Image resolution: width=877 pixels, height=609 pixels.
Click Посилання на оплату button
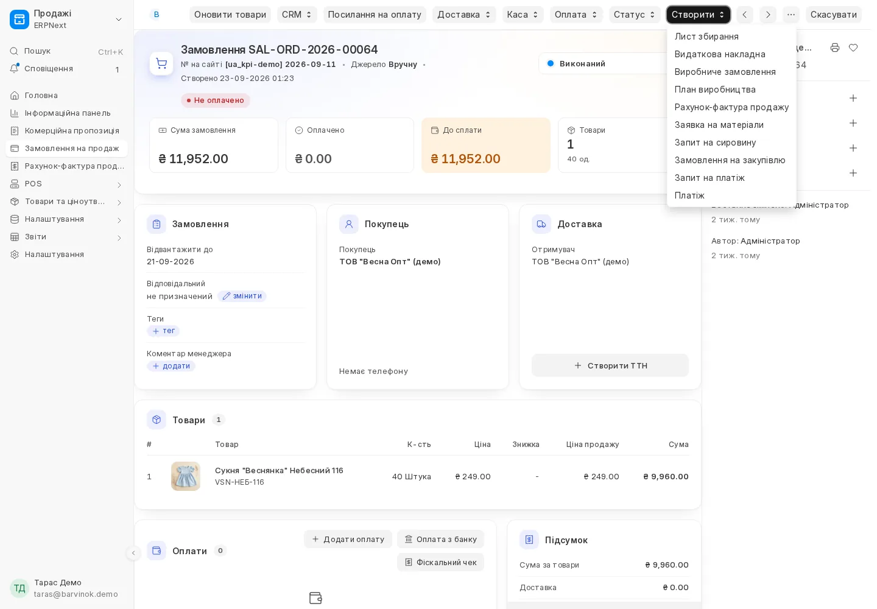tap(375, 15)
